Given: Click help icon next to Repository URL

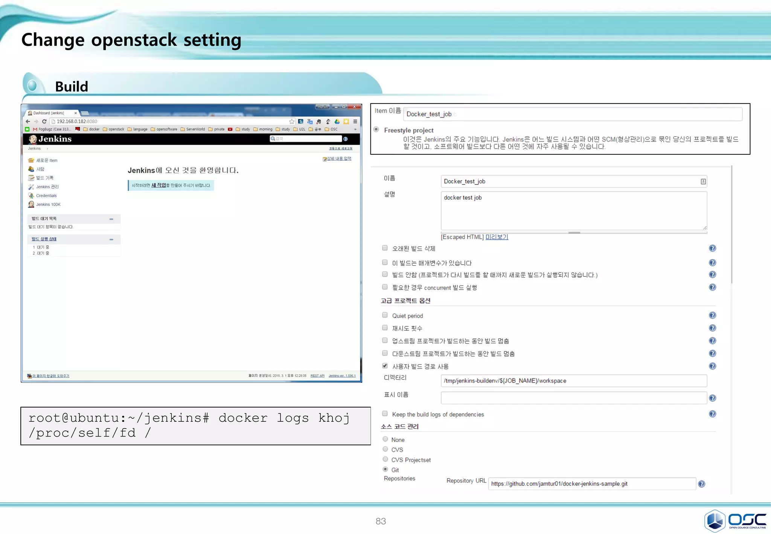Looking at the screenshot, I should coord(701,484).
